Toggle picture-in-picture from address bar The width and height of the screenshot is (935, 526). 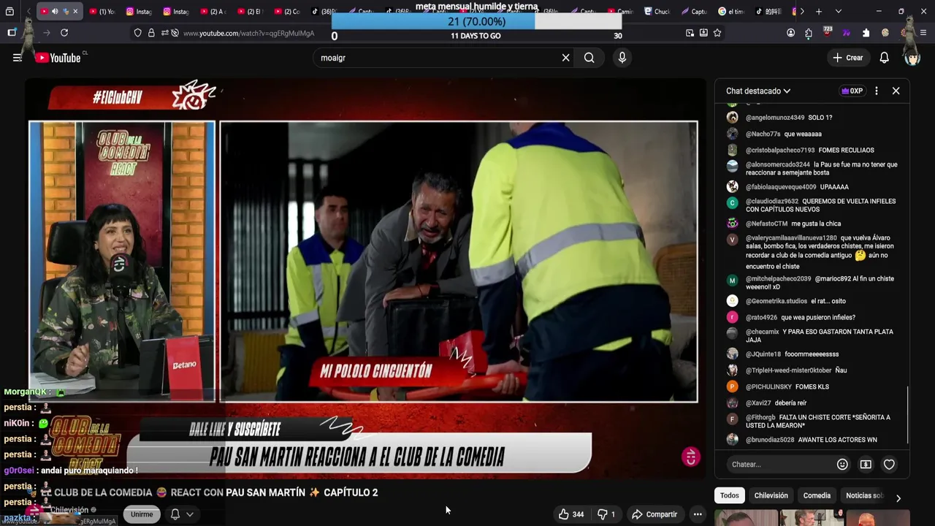(x=690, y=33)
